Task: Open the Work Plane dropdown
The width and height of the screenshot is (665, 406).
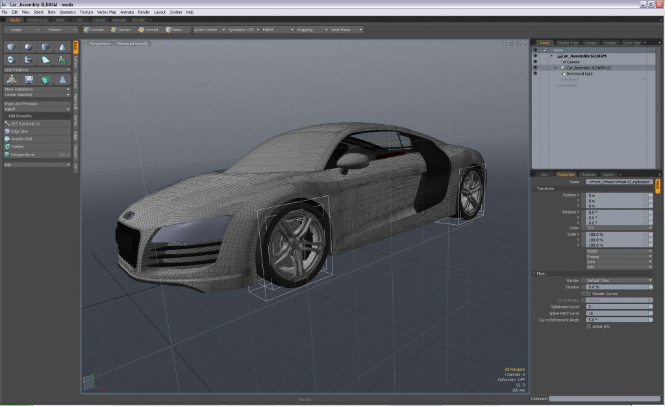Action: [347, 30]
